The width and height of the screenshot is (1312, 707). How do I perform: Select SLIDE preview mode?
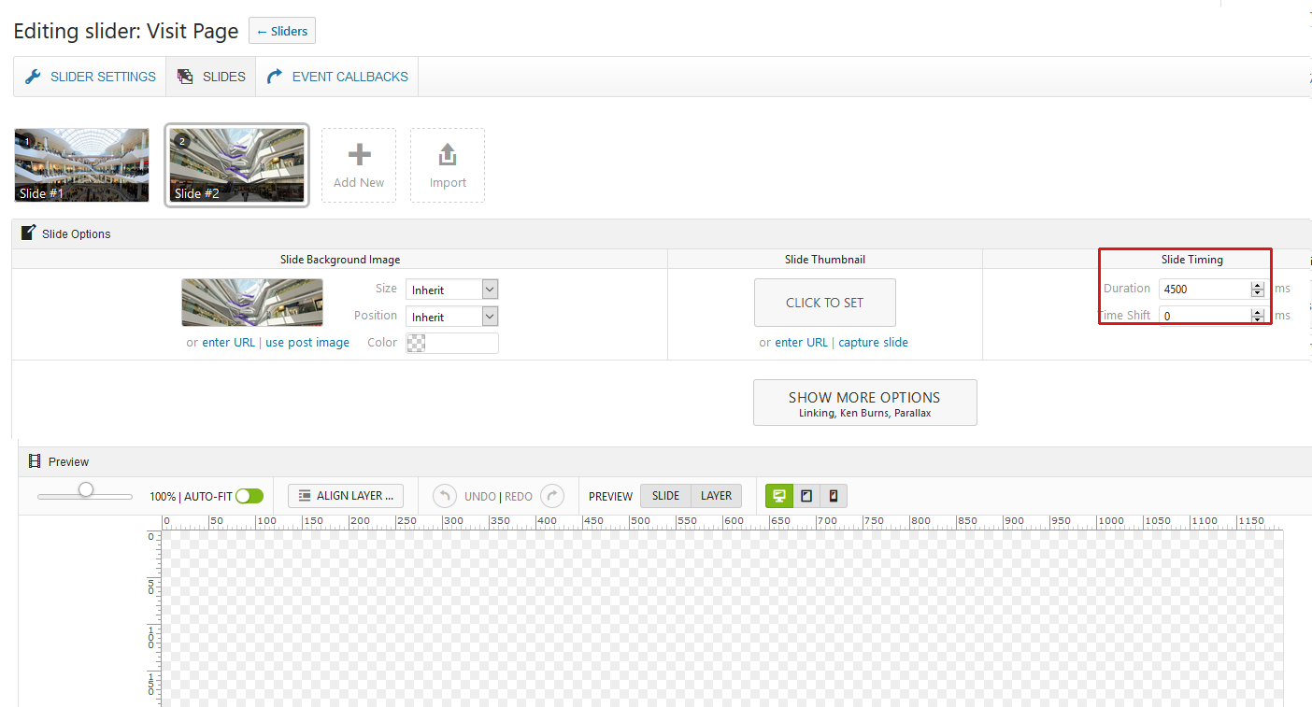tap(665, 496)
